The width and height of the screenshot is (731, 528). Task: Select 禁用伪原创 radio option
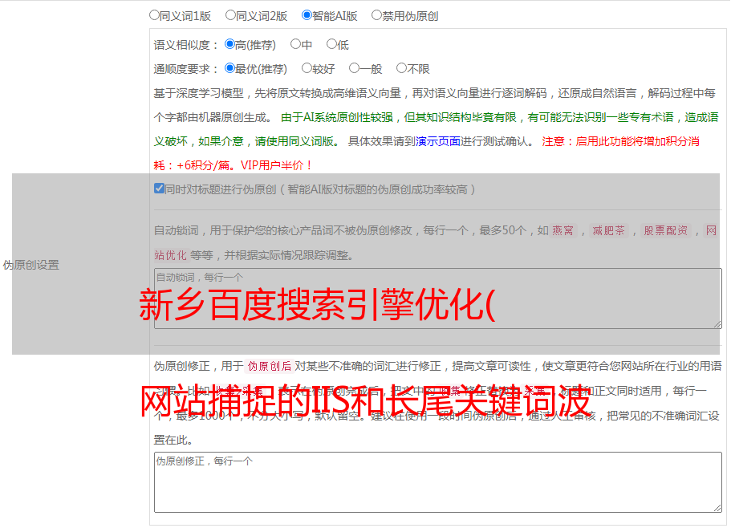pos(376,15)
